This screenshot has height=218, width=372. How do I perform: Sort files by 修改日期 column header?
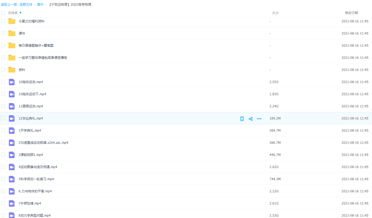(351, 13)
